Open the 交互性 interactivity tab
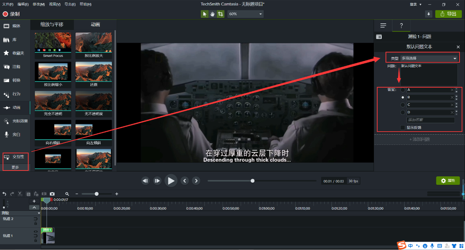The width and height of the screenshot is (465, 250). [x=15, y=157]
